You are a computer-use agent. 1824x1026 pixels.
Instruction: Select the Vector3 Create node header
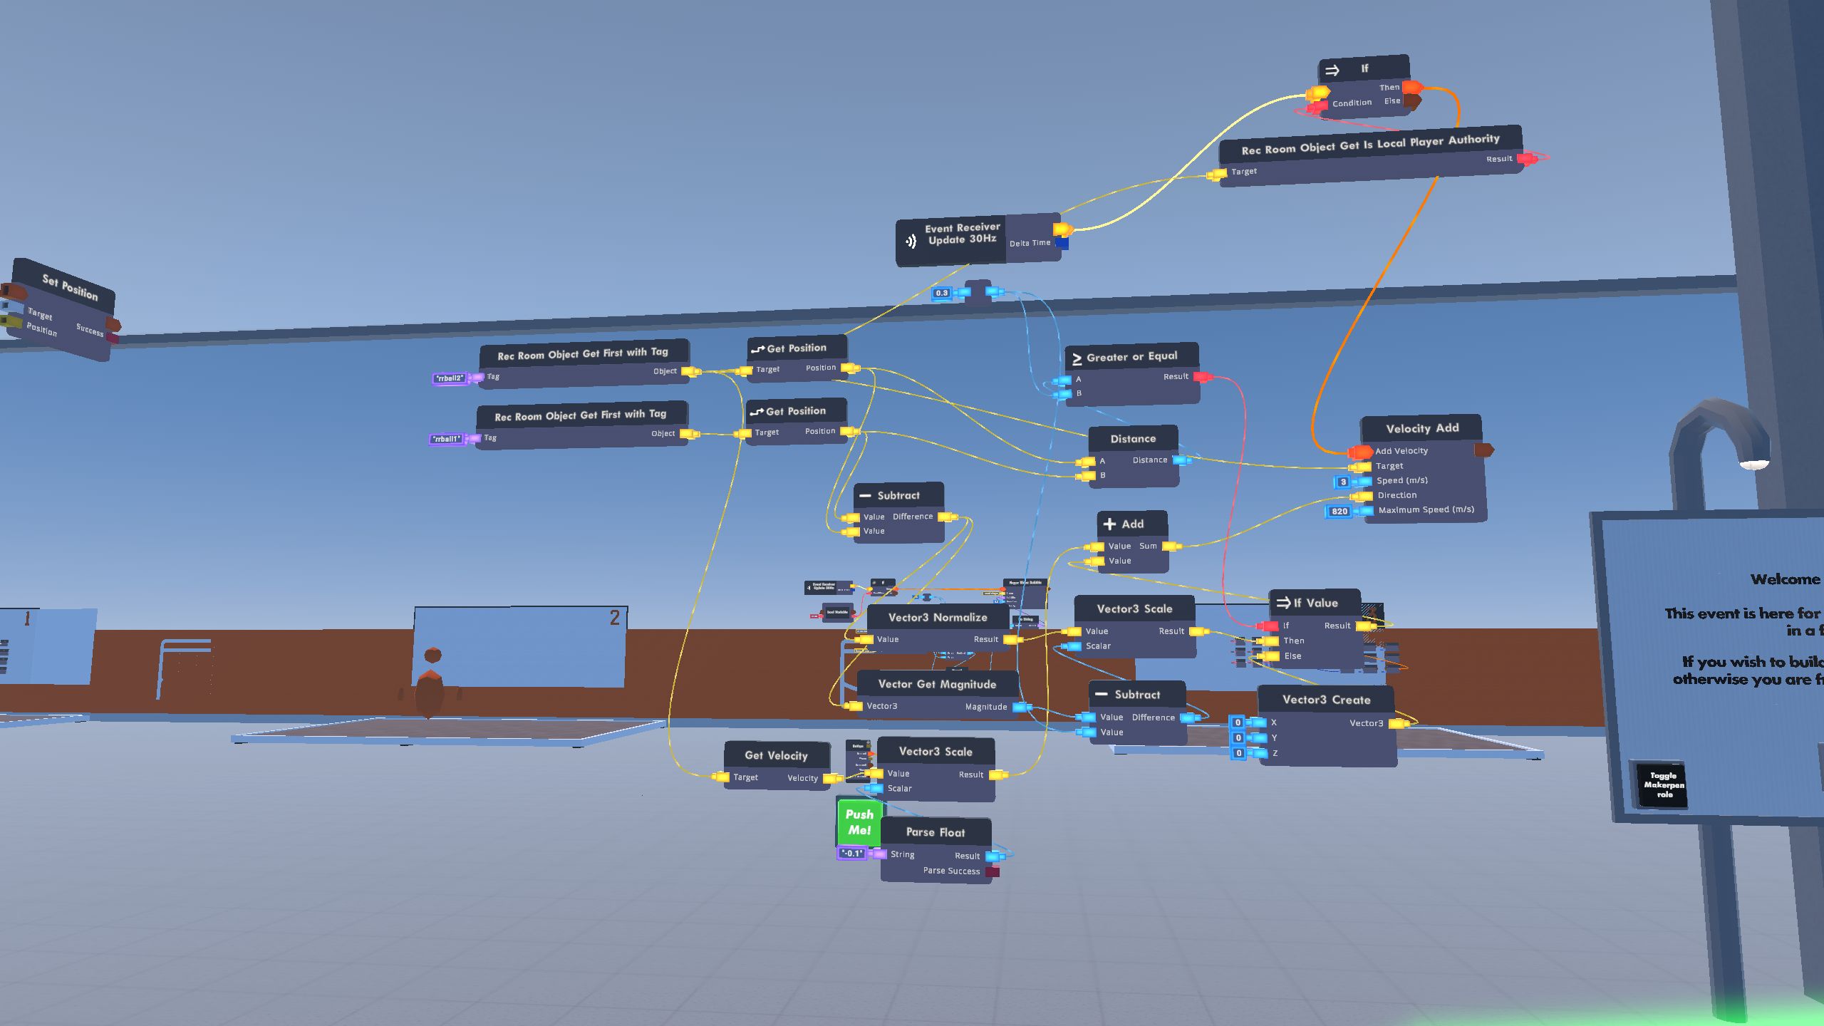point(1327,700)
